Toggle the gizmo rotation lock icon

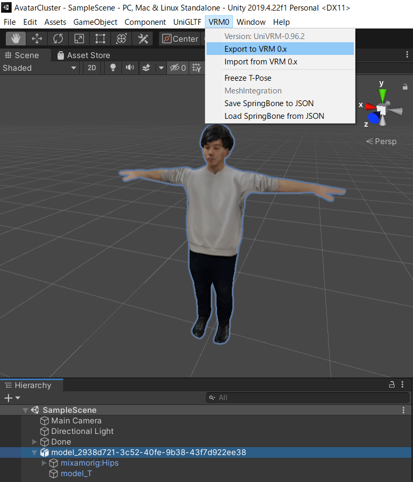point(405,87)
